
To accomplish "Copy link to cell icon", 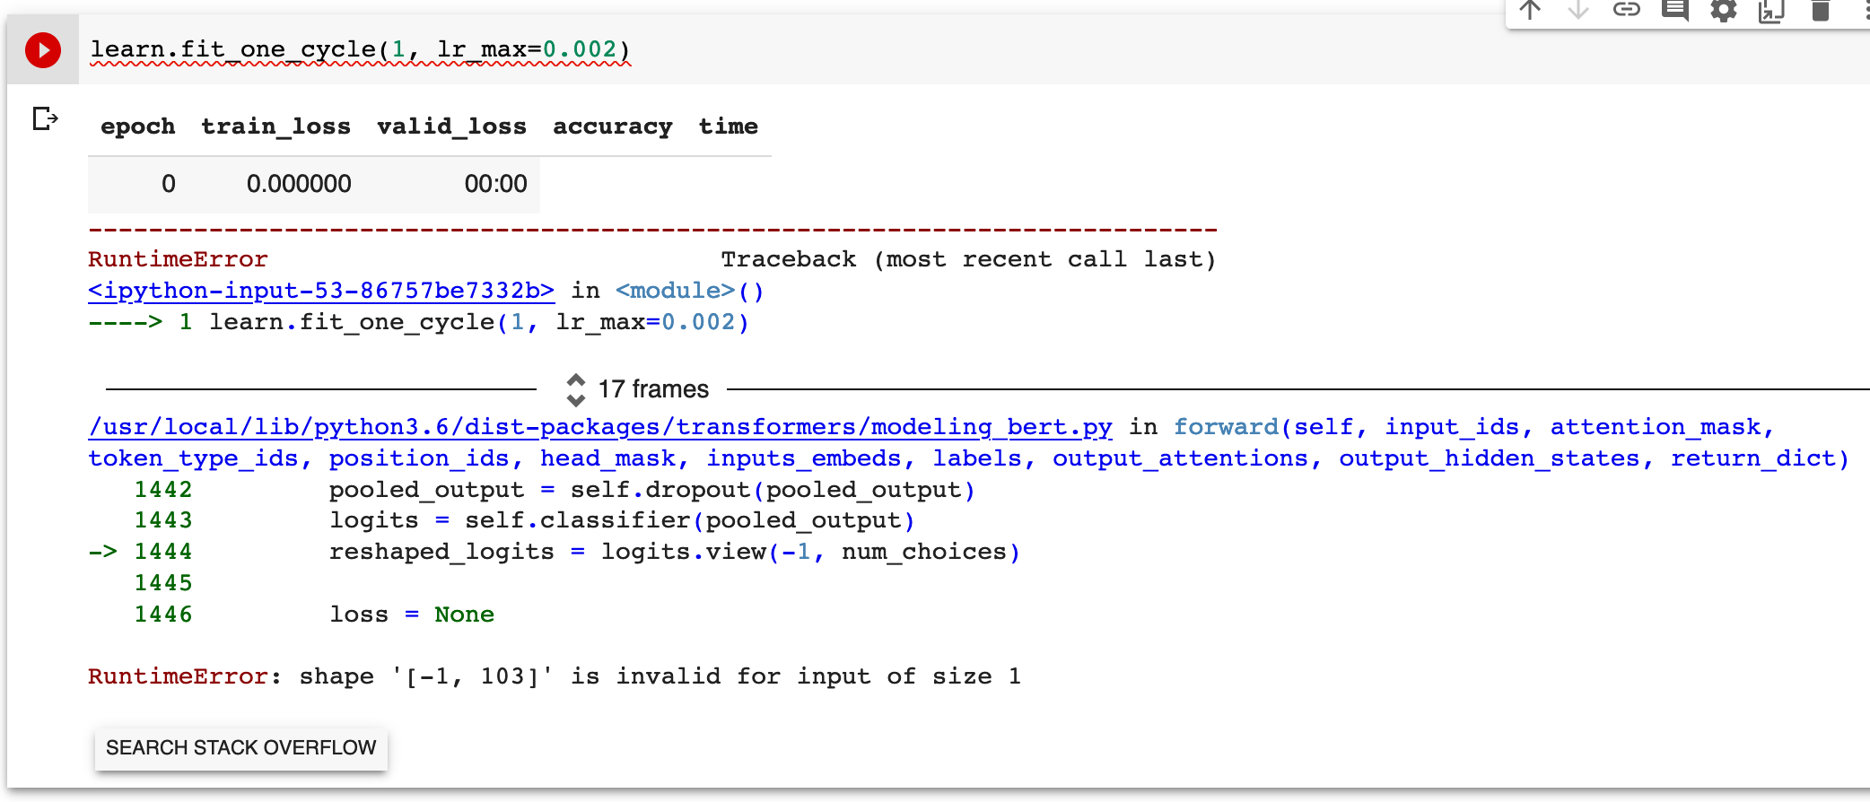I will point(1627,10).
